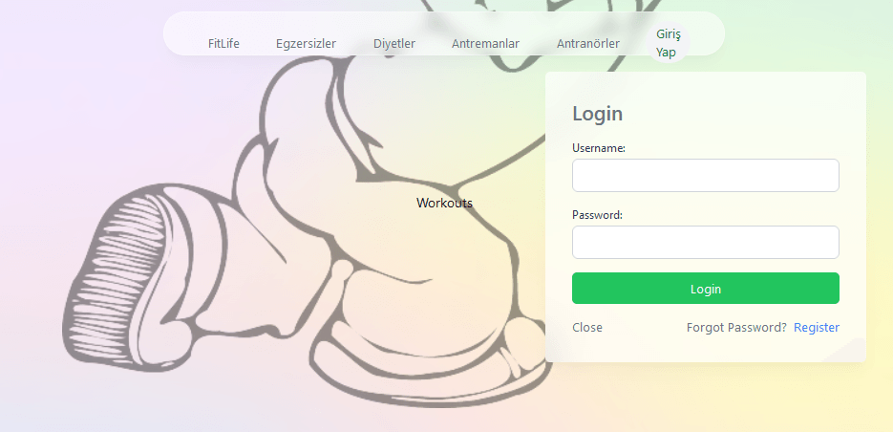
Task: Focus the Username input field
Action: [705, 176]
